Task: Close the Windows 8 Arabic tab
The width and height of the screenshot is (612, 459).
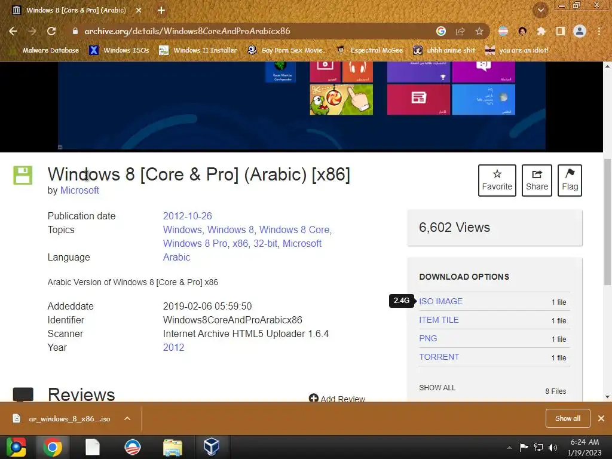Action: coord(139,10)
